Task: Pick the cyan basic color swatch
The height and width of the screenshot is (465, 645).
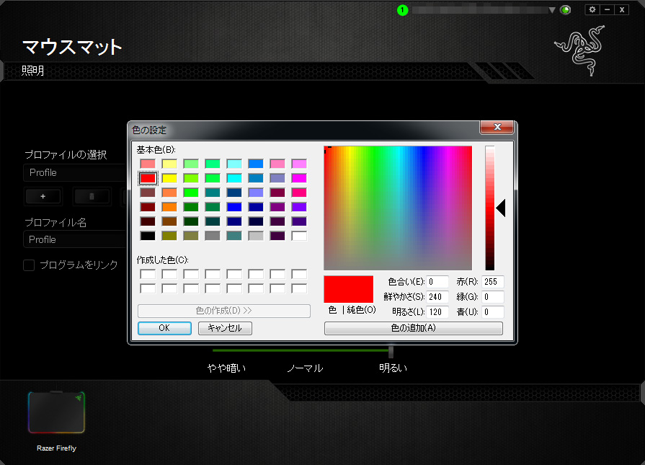Action: [234, 178]
